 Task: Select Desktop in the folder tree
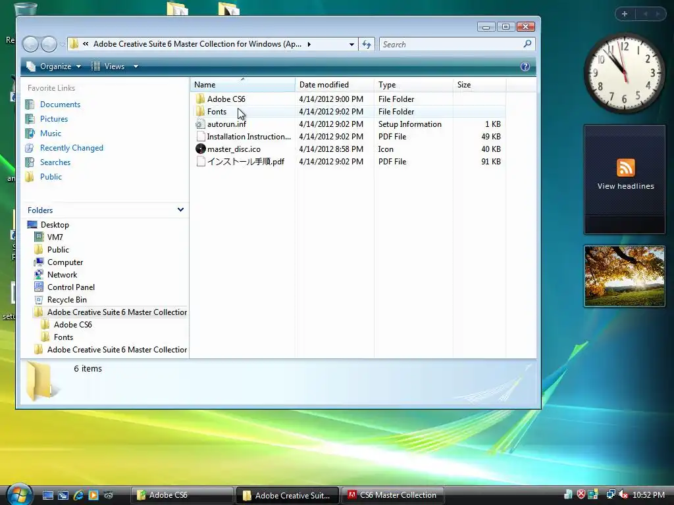(55, 225)
